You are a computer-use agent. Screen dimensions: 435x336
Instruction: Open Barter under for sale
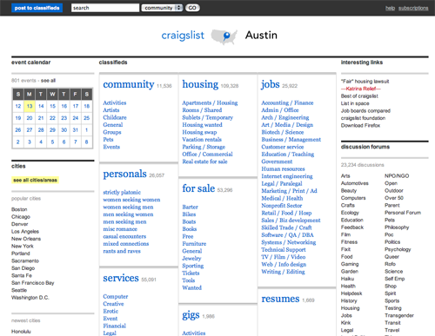click(x=191, y=208)
